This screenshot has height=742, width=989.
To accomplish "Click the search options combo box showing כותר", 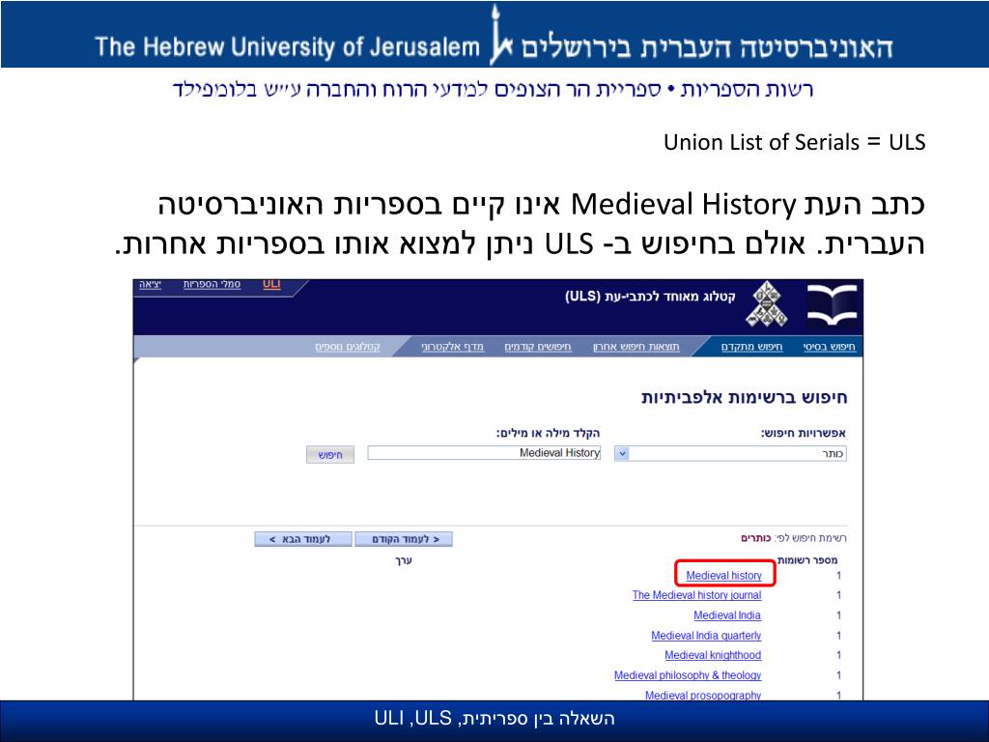I will tap(730, 453).
